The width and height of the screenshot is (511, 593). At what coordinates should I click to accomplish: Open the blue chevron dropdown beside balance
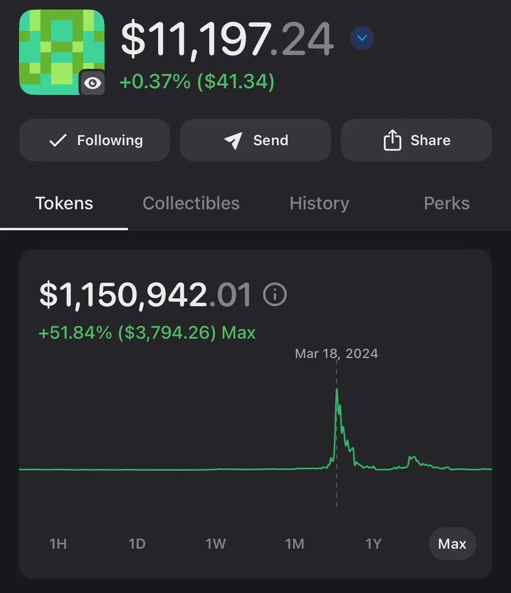(362, 38)
